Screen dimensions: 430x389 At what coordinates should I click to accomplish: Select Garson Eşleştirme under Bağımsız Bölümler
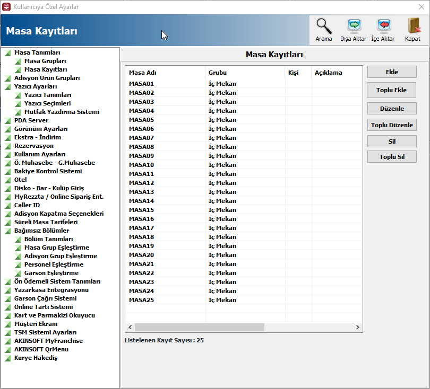click(x=51, y=273)
